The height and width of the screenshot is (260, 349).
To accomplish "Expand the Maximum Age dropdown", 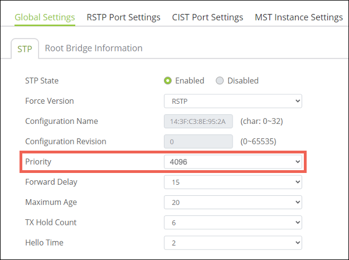I will [232, 203].
